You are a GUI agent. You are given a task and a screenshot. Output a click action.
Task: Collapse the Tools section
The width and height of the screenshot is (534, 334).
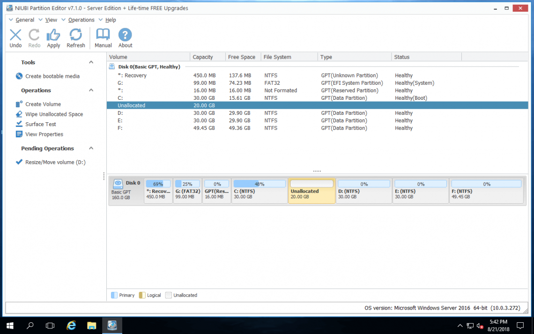pyautogui.click(x=91, y=62)
